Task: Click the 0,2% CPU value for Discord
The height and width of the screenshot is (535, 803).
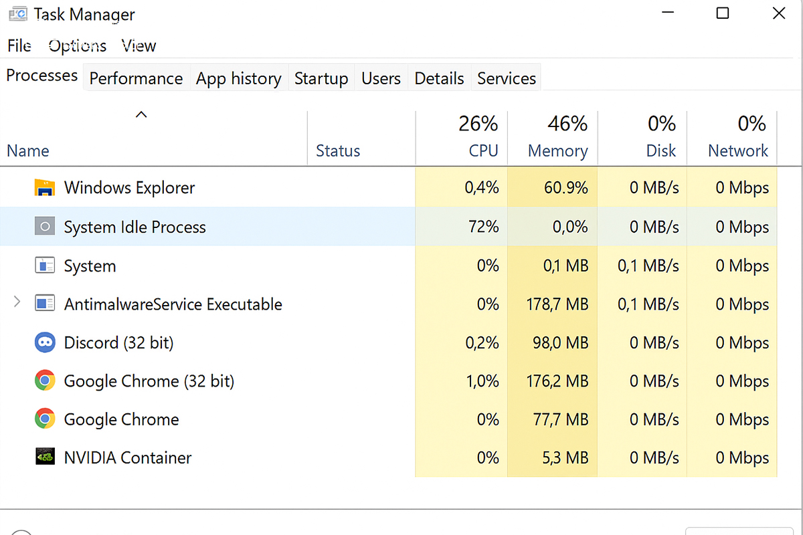Action: (482, 343)
